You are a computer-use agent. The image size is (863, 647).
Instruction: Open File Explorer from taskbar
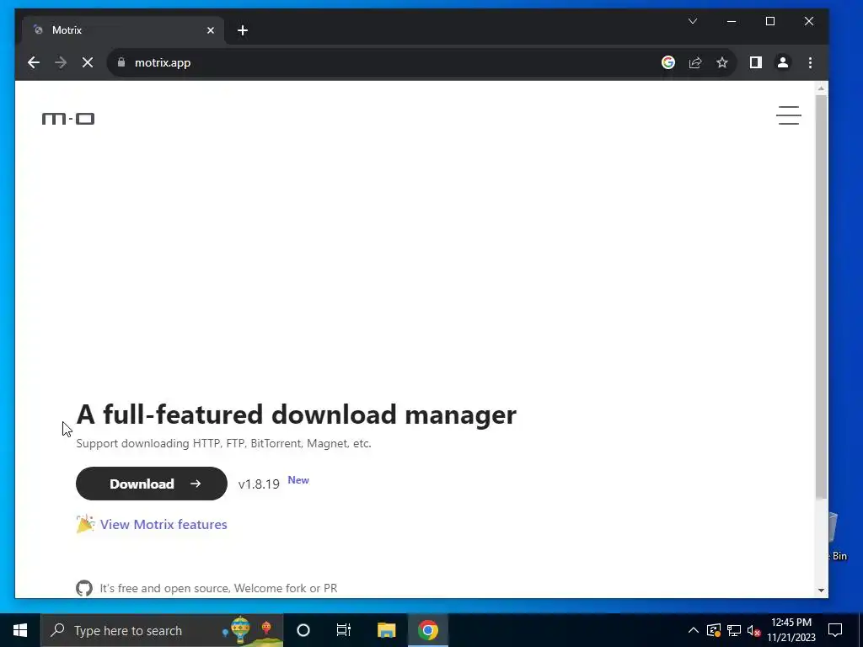coord(386,630)
